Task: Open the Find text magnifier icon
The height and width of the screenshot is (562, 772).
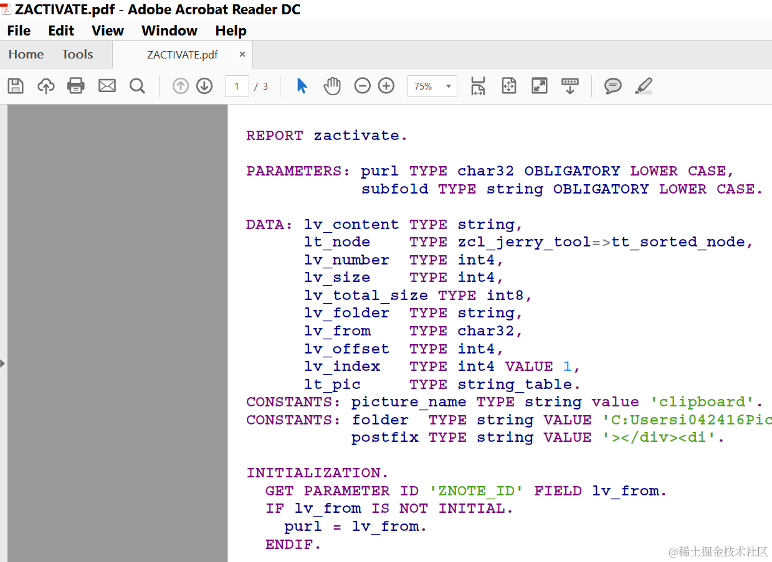Action: click(137, 86)
